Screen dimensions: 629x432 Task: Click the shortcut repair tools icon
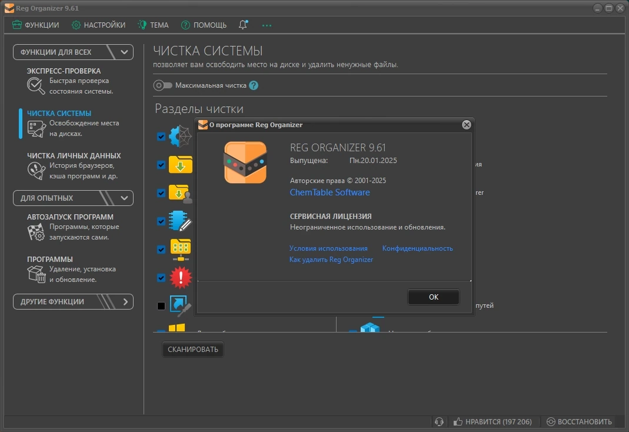tap(181, 305)
